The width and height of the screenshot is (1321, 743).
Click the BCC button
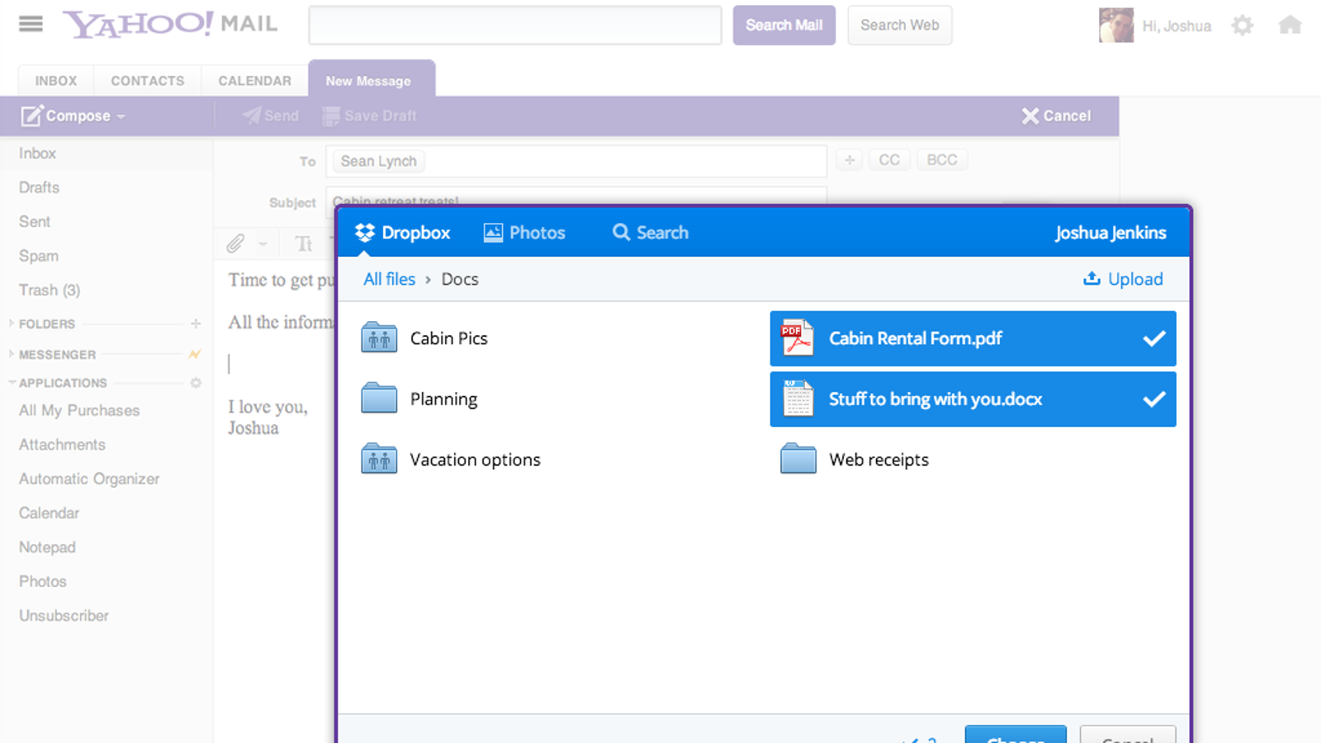click(942, 160)
